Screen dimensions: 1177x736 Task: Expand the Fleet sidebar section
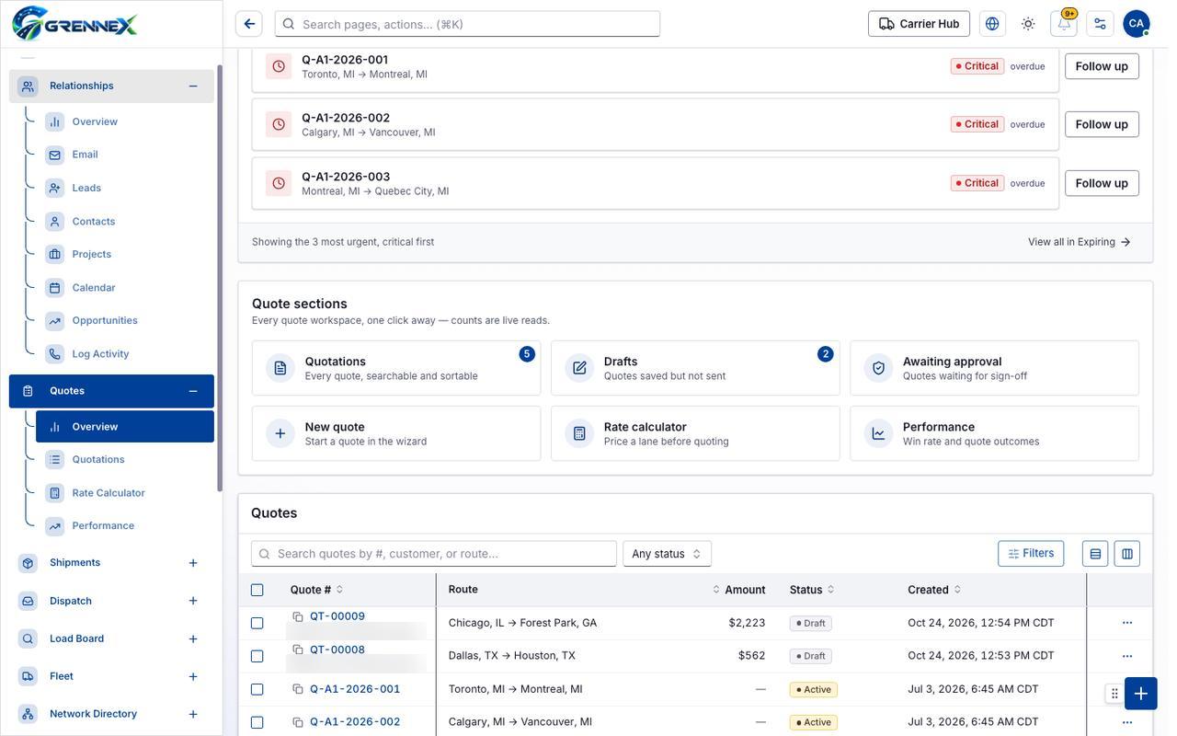(193, 676)
